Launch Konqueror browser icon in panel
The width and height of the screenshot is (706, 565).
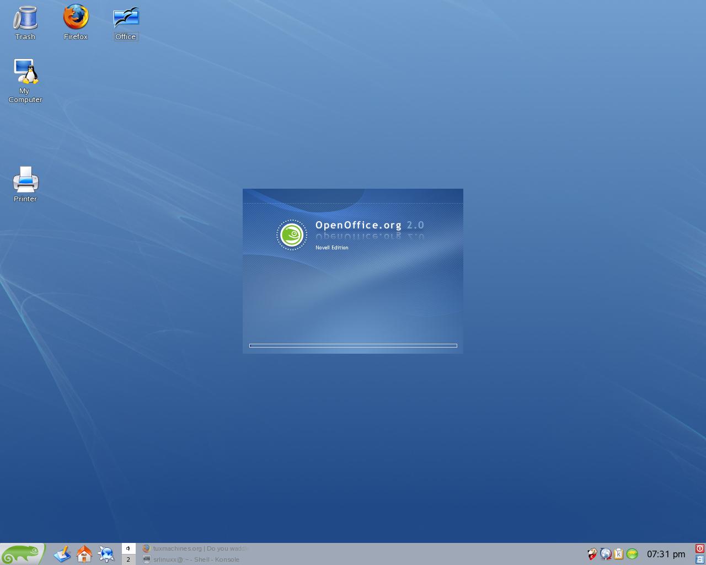coord(106,554)
